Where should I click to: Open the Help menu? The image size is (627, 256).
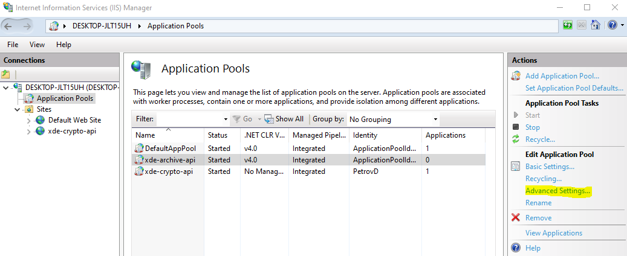point(63,45)
